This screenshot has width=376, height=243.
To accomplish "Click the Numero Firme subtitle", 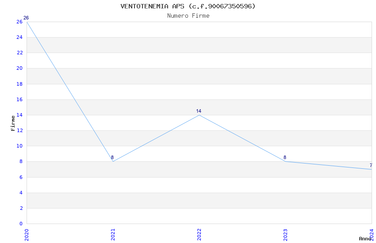I will coord(188,16).
